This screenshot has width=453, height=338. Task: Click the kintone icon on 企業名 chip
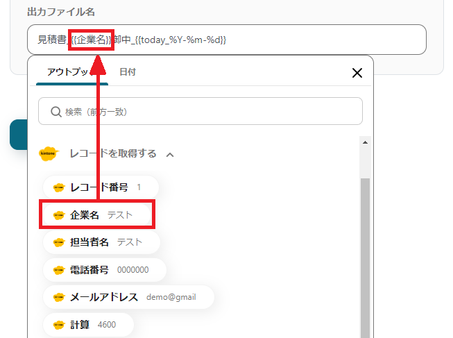[59, 215]
